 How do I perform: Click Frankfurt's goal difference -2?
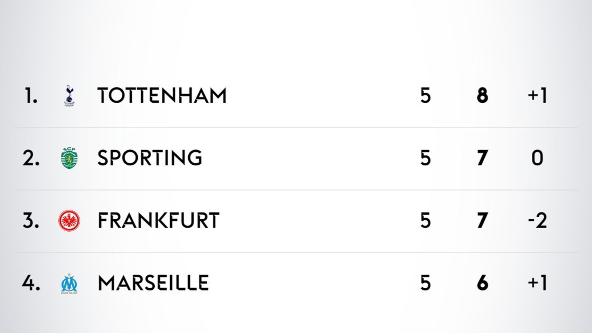tap(537, 221)
